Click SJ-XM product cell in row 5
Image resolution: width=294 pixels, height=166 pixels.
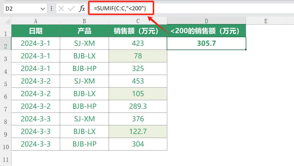tap(84, 81)
